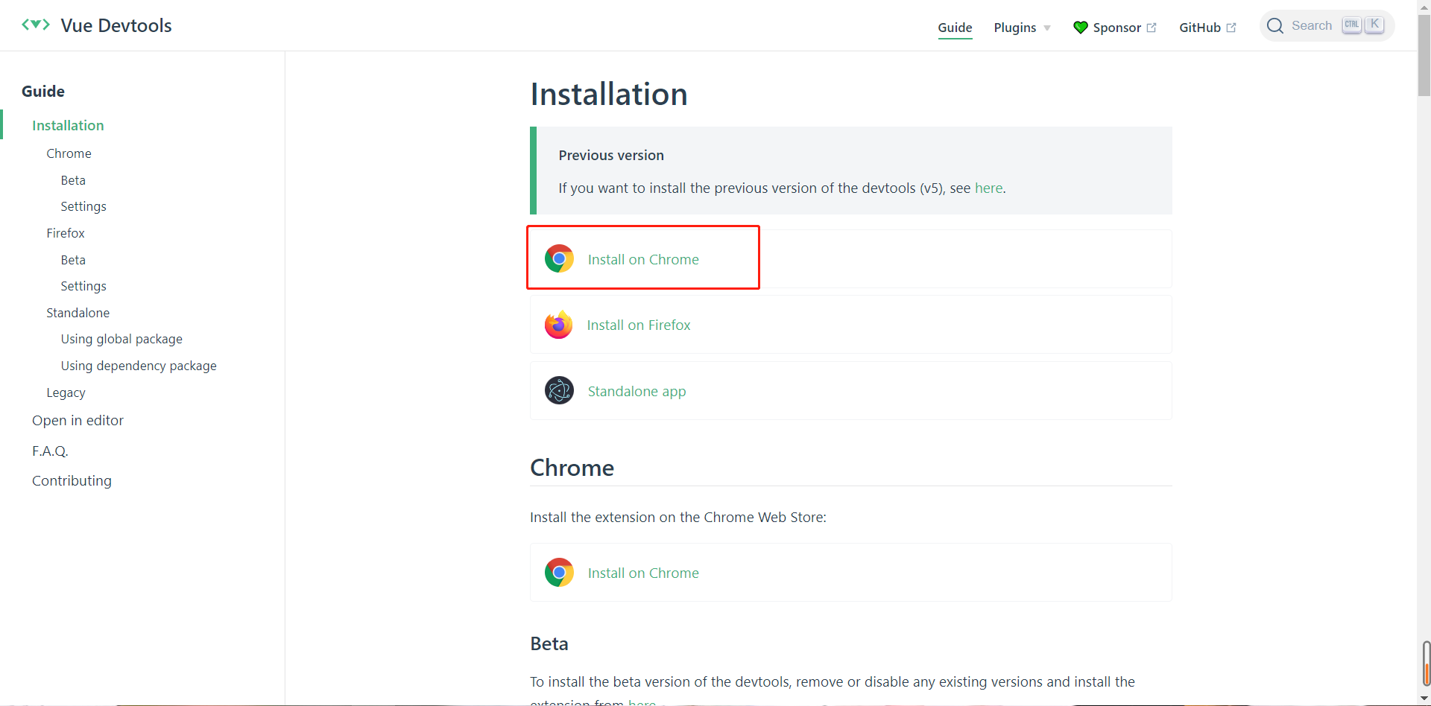The height and width of the screenshot is (706, 1431).
Task: Open the Contributing page
Action: pyautogui.click(x=72, y=480)
